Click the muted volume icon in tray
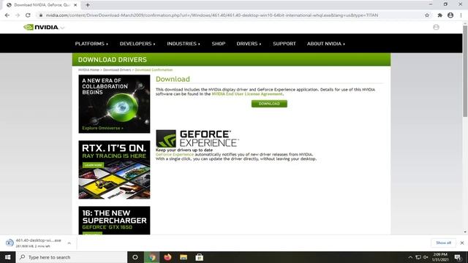The height and width of the screenshot is (263, 468). 426,257
